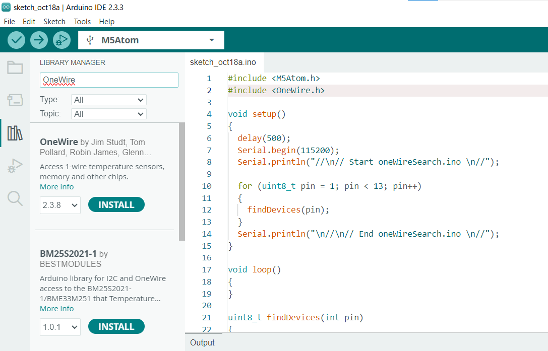The height and width of the screenshot is (351, 548).
Task: Click line number 2 in the gutter
Action: click(x=209, y=91)
